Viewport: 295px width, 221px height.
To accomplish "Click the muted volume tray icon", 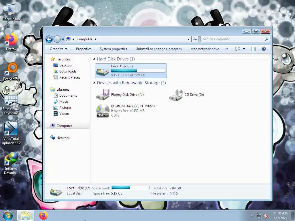I will coord(266,216).
